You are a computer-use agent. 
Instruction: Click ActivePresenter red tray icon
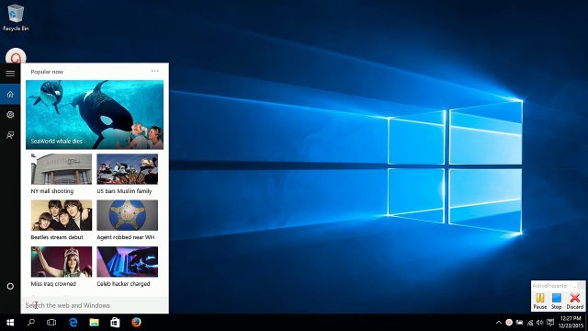[x=509, y=323]
